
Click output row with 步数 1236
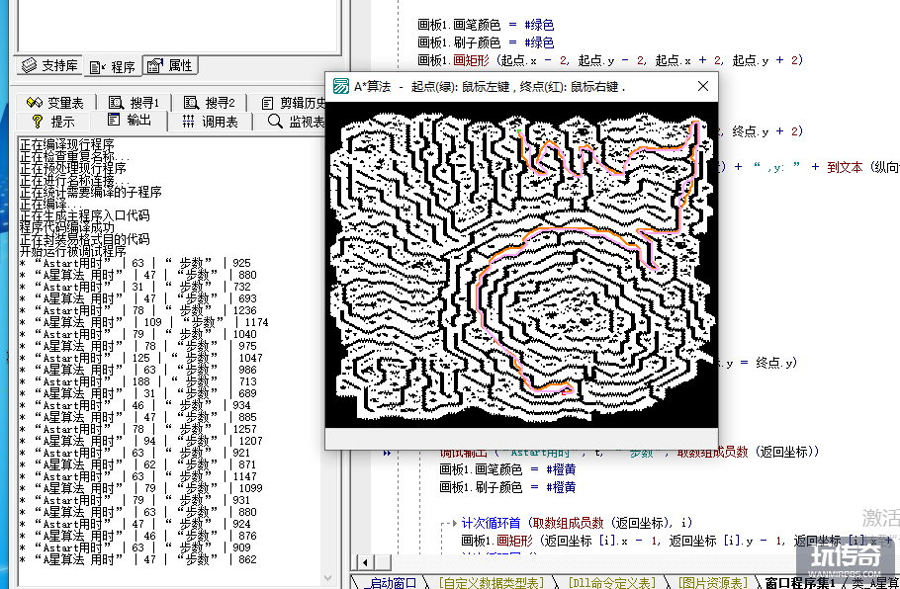pyautogui.click(x=138, y=311)
